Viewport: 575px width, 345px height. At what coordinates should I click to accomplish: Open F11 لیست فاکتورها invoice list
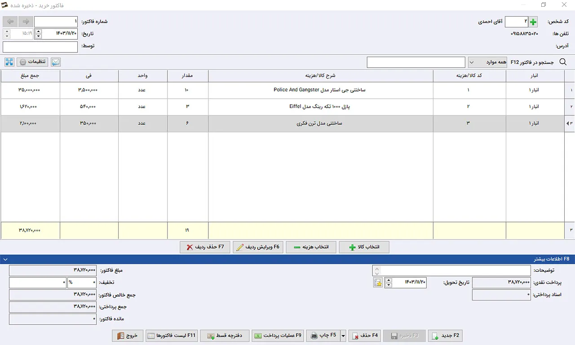[172, 336]
